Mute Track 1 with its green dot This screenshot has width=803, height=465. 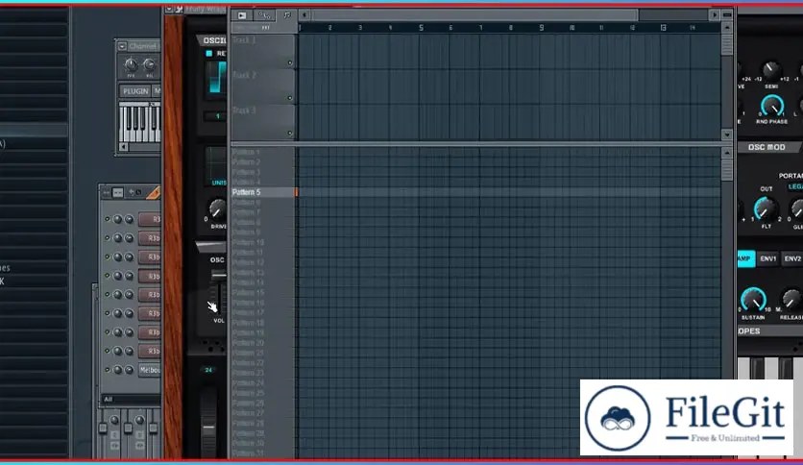pyautogui.click(x=290, y=63)
